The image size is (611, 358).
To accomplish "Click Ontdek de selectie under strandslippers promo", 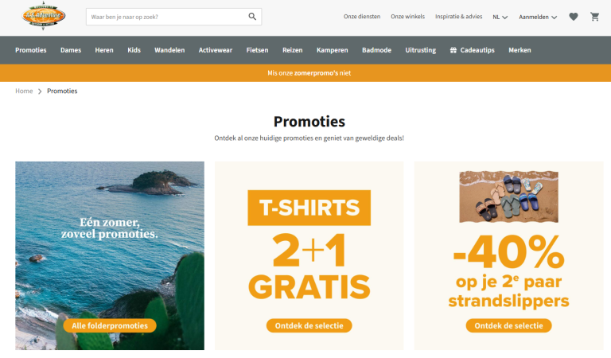I will pos(508,325).
